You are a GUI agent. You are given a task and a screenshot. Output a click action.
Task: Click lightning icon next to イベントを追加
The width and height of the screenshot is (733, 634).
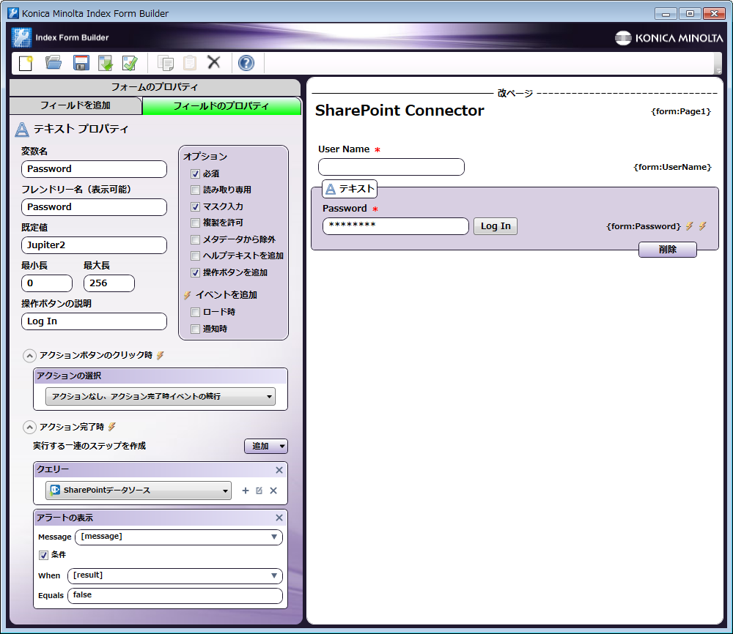pos(187,295)
